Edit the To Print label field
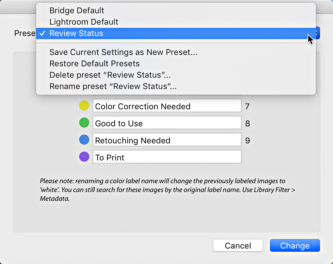 (x=167, y=157)
